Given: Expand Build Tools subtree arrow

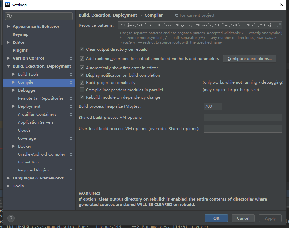Looking at the screenshot, I should (x=13, y=74).
